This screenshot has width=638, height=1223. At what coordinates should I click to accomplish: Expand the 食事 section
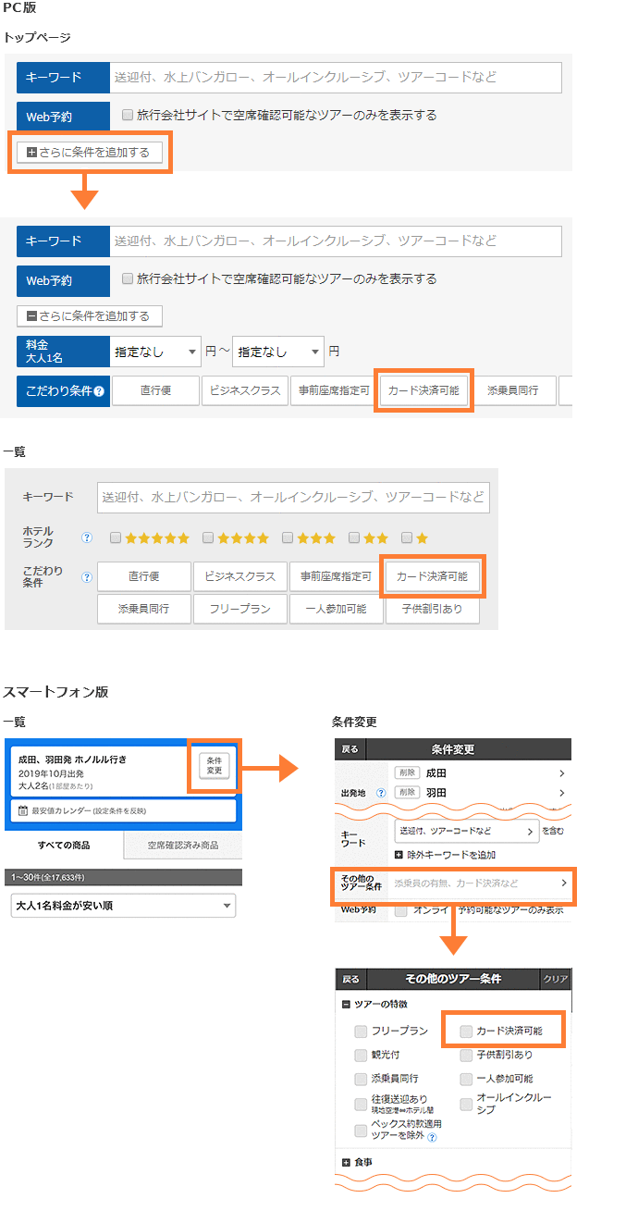pos(346,1162)
